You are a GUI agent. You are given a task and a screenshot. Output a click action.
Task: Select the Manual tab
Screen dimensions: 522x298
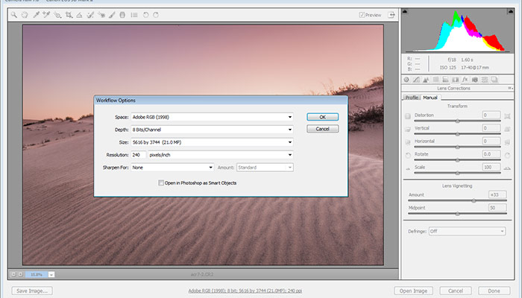tap(430, 98)
